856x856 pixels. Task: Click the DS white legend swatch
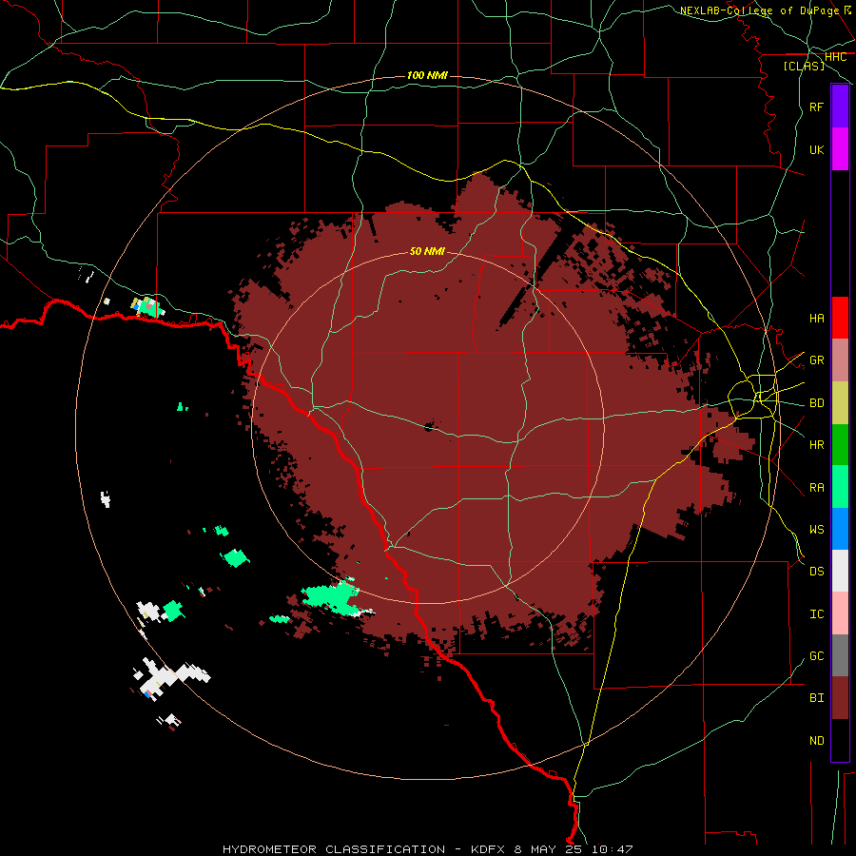840,571
